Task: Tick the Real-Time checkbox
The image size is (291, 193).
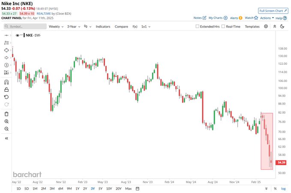Action: pyautogui.click(x=223, y=27)
